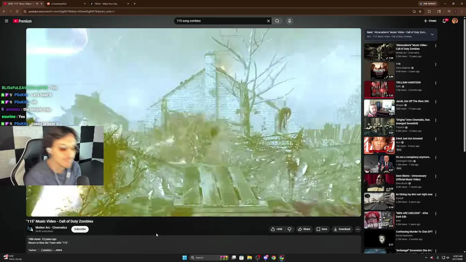Go back in browser history
Viewport: 466px width, 262px height.
point(4,11)
